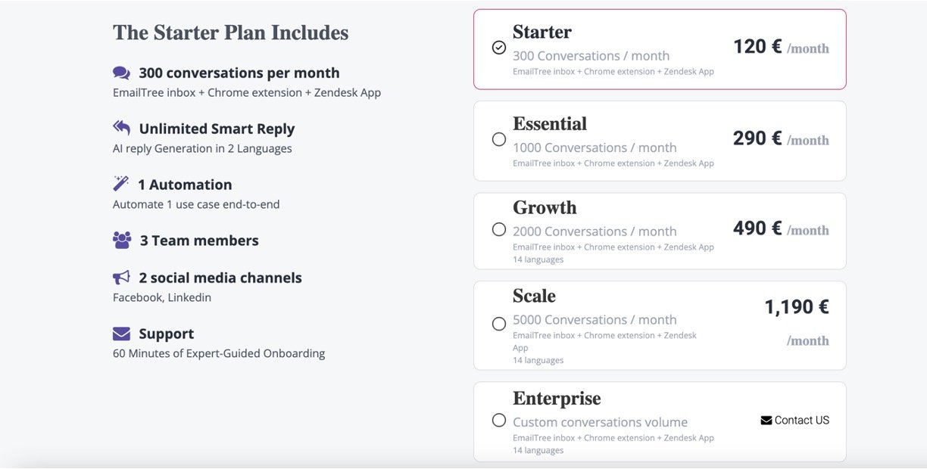The height and width of the screenshot is (469, 927).
Task: Click the 290 € monthly price
Action: tap(757, 139)
